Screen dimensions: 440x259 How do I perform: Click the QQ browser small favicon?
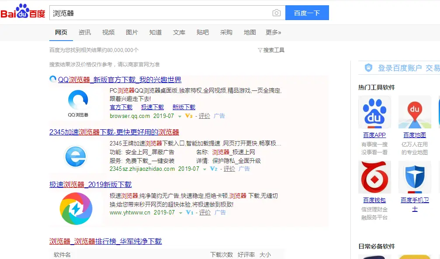(53, 79)
